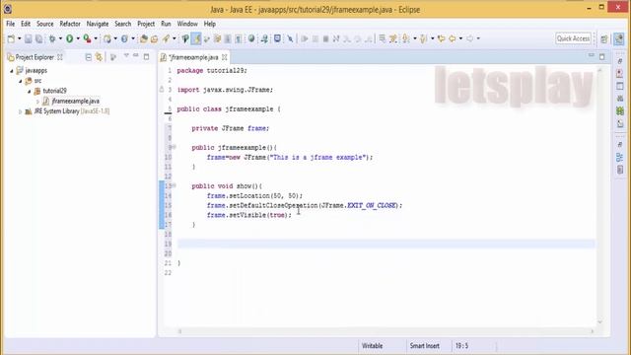This screenshot has width=631, height=355.
Task: Click the Previous Annotation icon
Action: tap(423, 38)
